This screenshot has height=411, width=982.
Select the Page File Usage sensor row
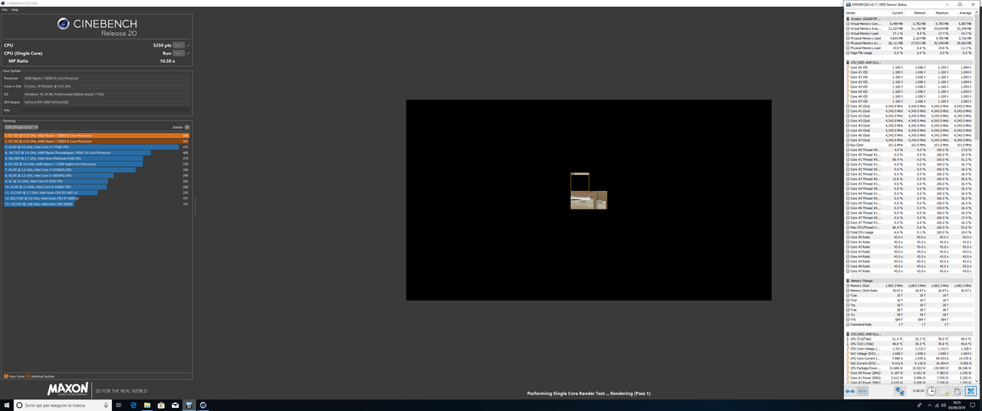point(910,53)
